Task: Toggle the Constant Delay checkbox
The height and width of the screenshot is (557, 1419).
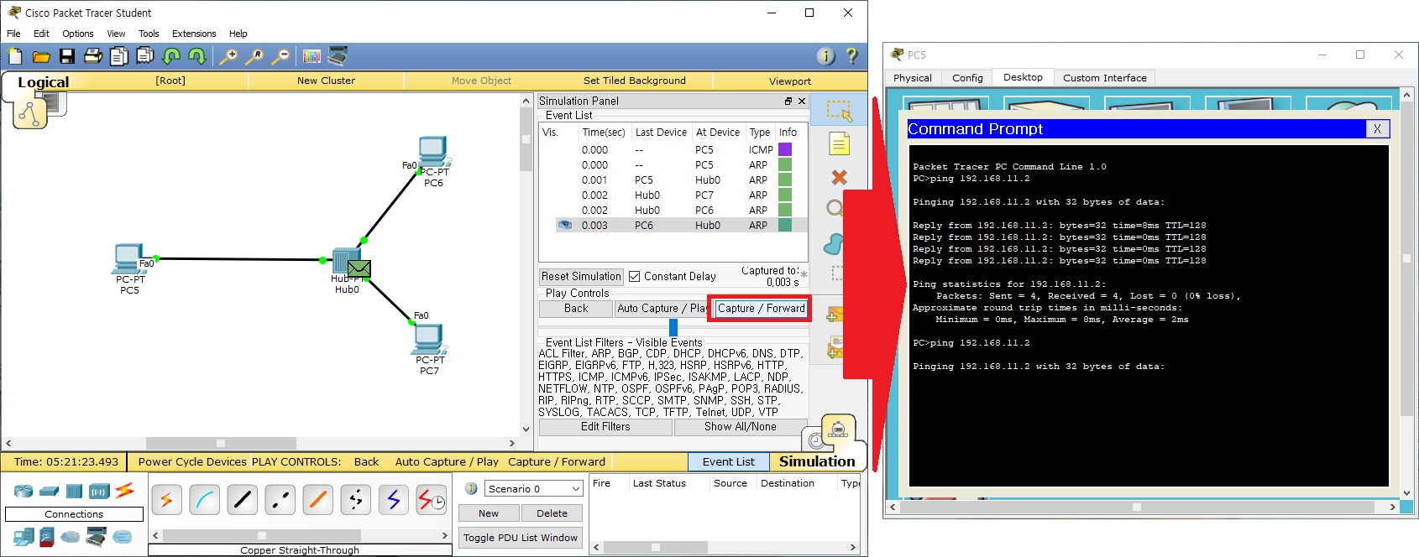Action: click(635, 276)
